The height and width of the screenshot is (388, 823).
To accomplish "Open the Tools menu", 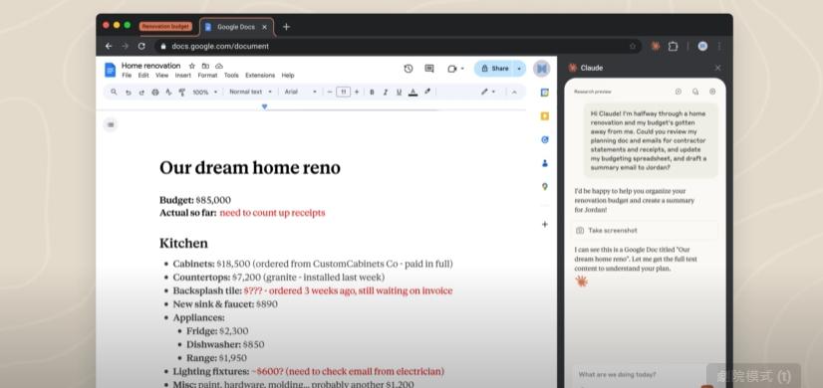I will (231, 76).
